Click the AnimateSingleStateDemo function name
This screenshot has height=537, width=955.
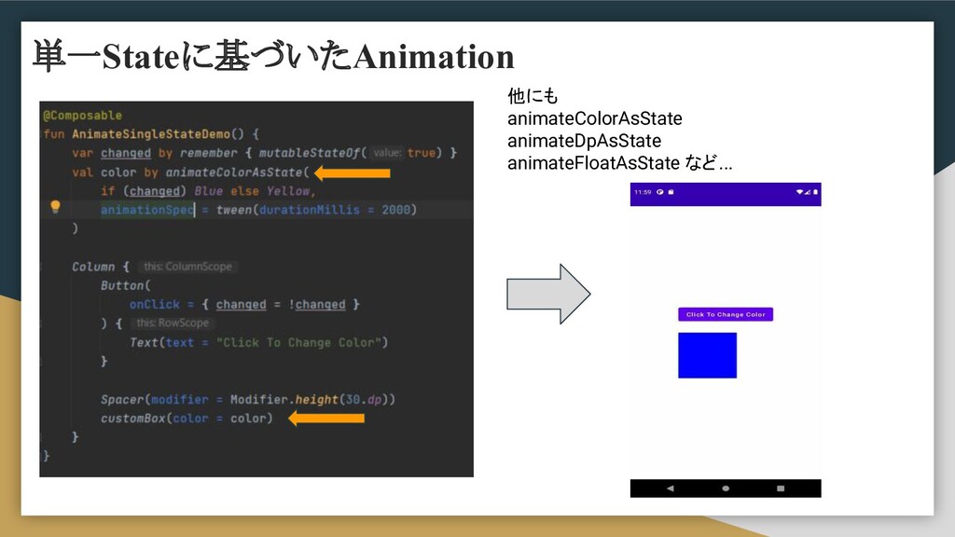(x=150, y=134)
